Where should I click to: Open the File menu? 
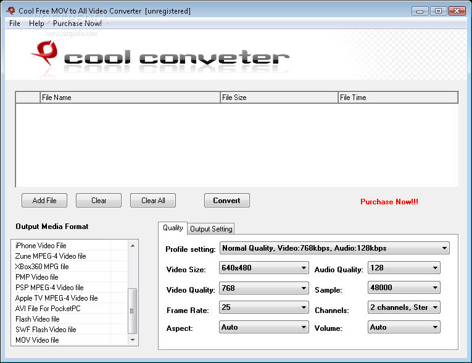coord(14,23)
